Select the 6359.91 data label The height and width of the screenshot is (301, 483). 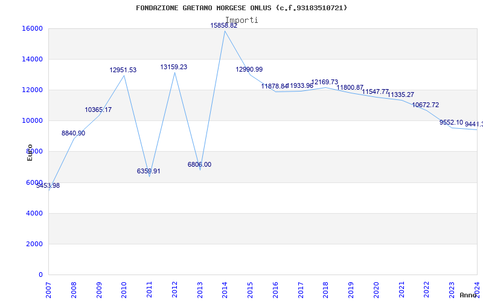point(149,171)
